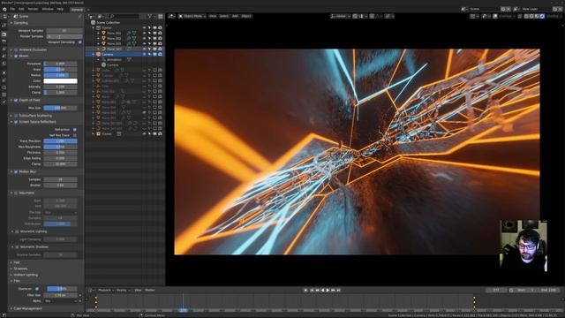This screenshot has width=565, height=318.
Task: Switch to Rendered viewport shading icon
Action: 542,16
